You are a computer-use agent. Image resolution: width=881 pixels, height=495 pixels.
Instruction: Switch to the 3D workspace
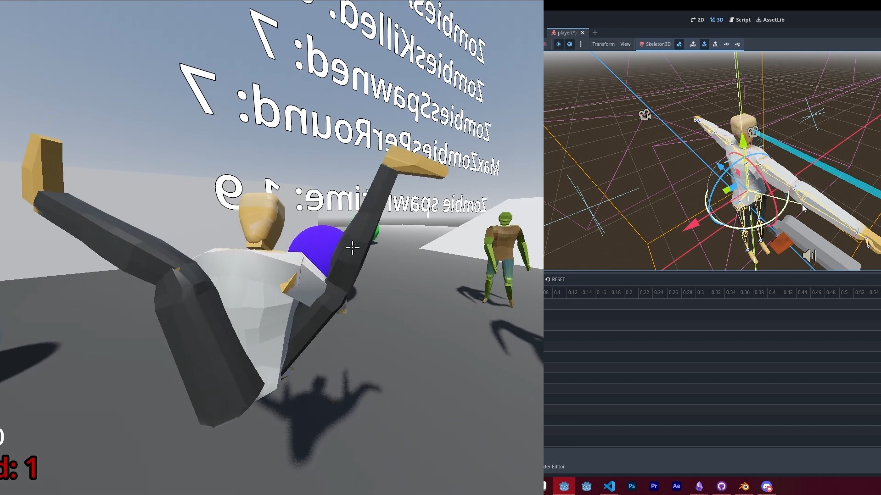tap(716, 20)
